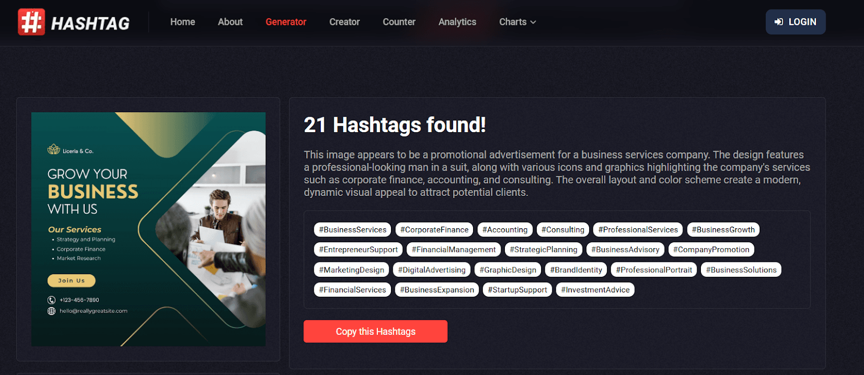Select the Generator nav tab

coord(286,22)
